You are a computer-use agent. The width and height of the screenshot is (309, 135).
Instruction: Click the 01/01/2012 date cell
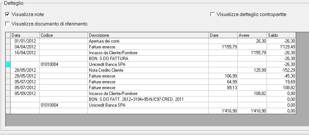(x=25, y=41)
